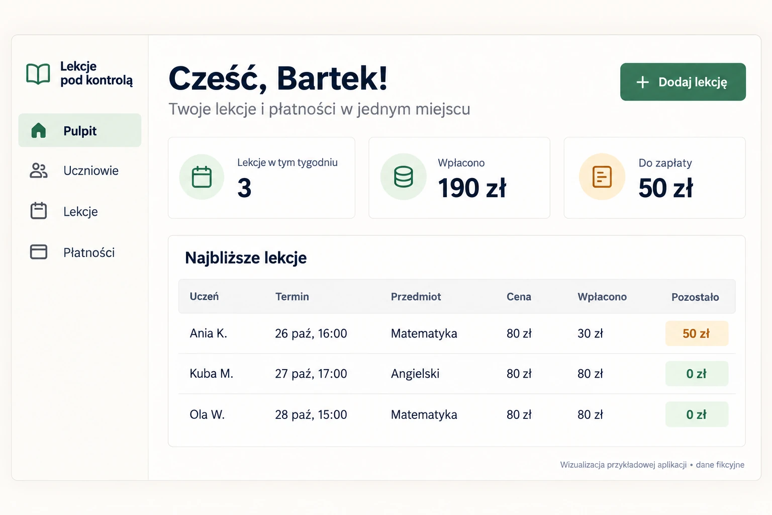Select student Kuba M. in table

tap(212, 374)
